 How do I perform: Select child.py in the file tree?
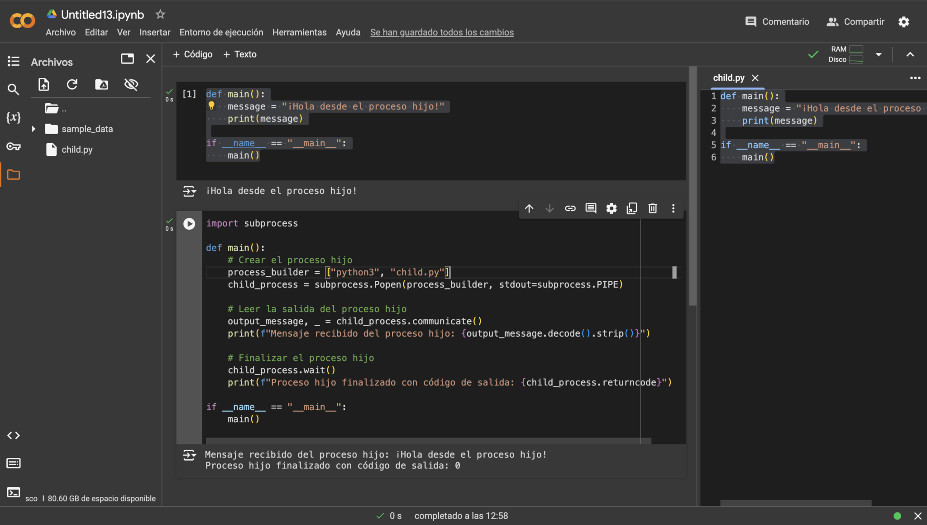pos(76,149)
